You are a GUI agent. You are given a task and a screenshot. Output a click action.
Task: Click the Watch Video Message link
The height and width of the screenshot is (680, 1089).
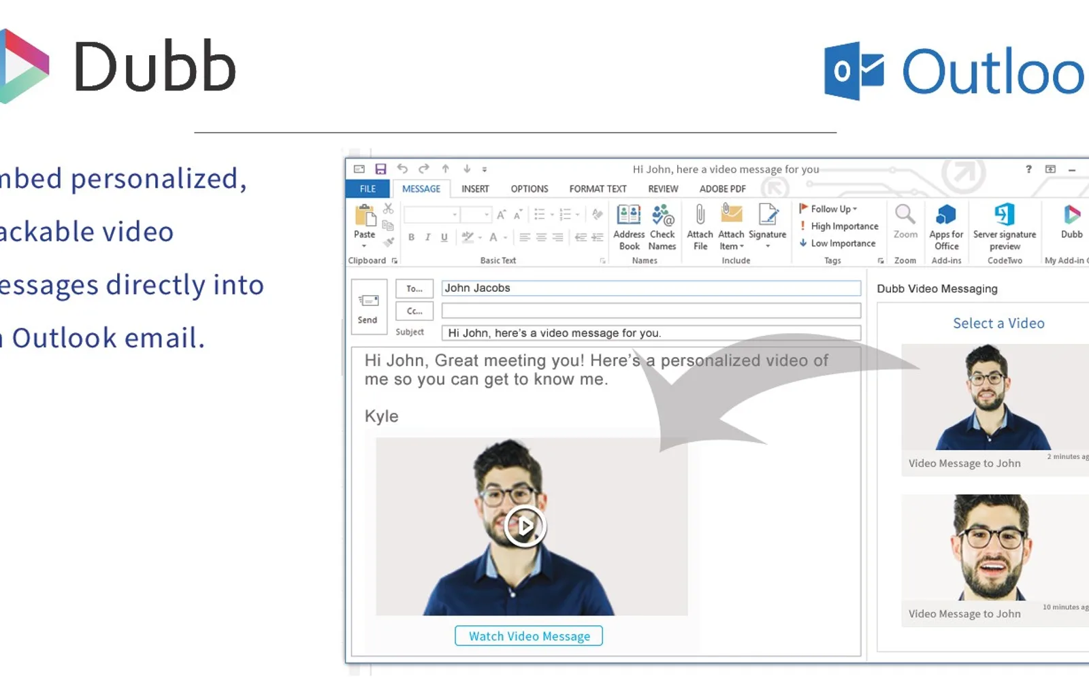(529, 636)
